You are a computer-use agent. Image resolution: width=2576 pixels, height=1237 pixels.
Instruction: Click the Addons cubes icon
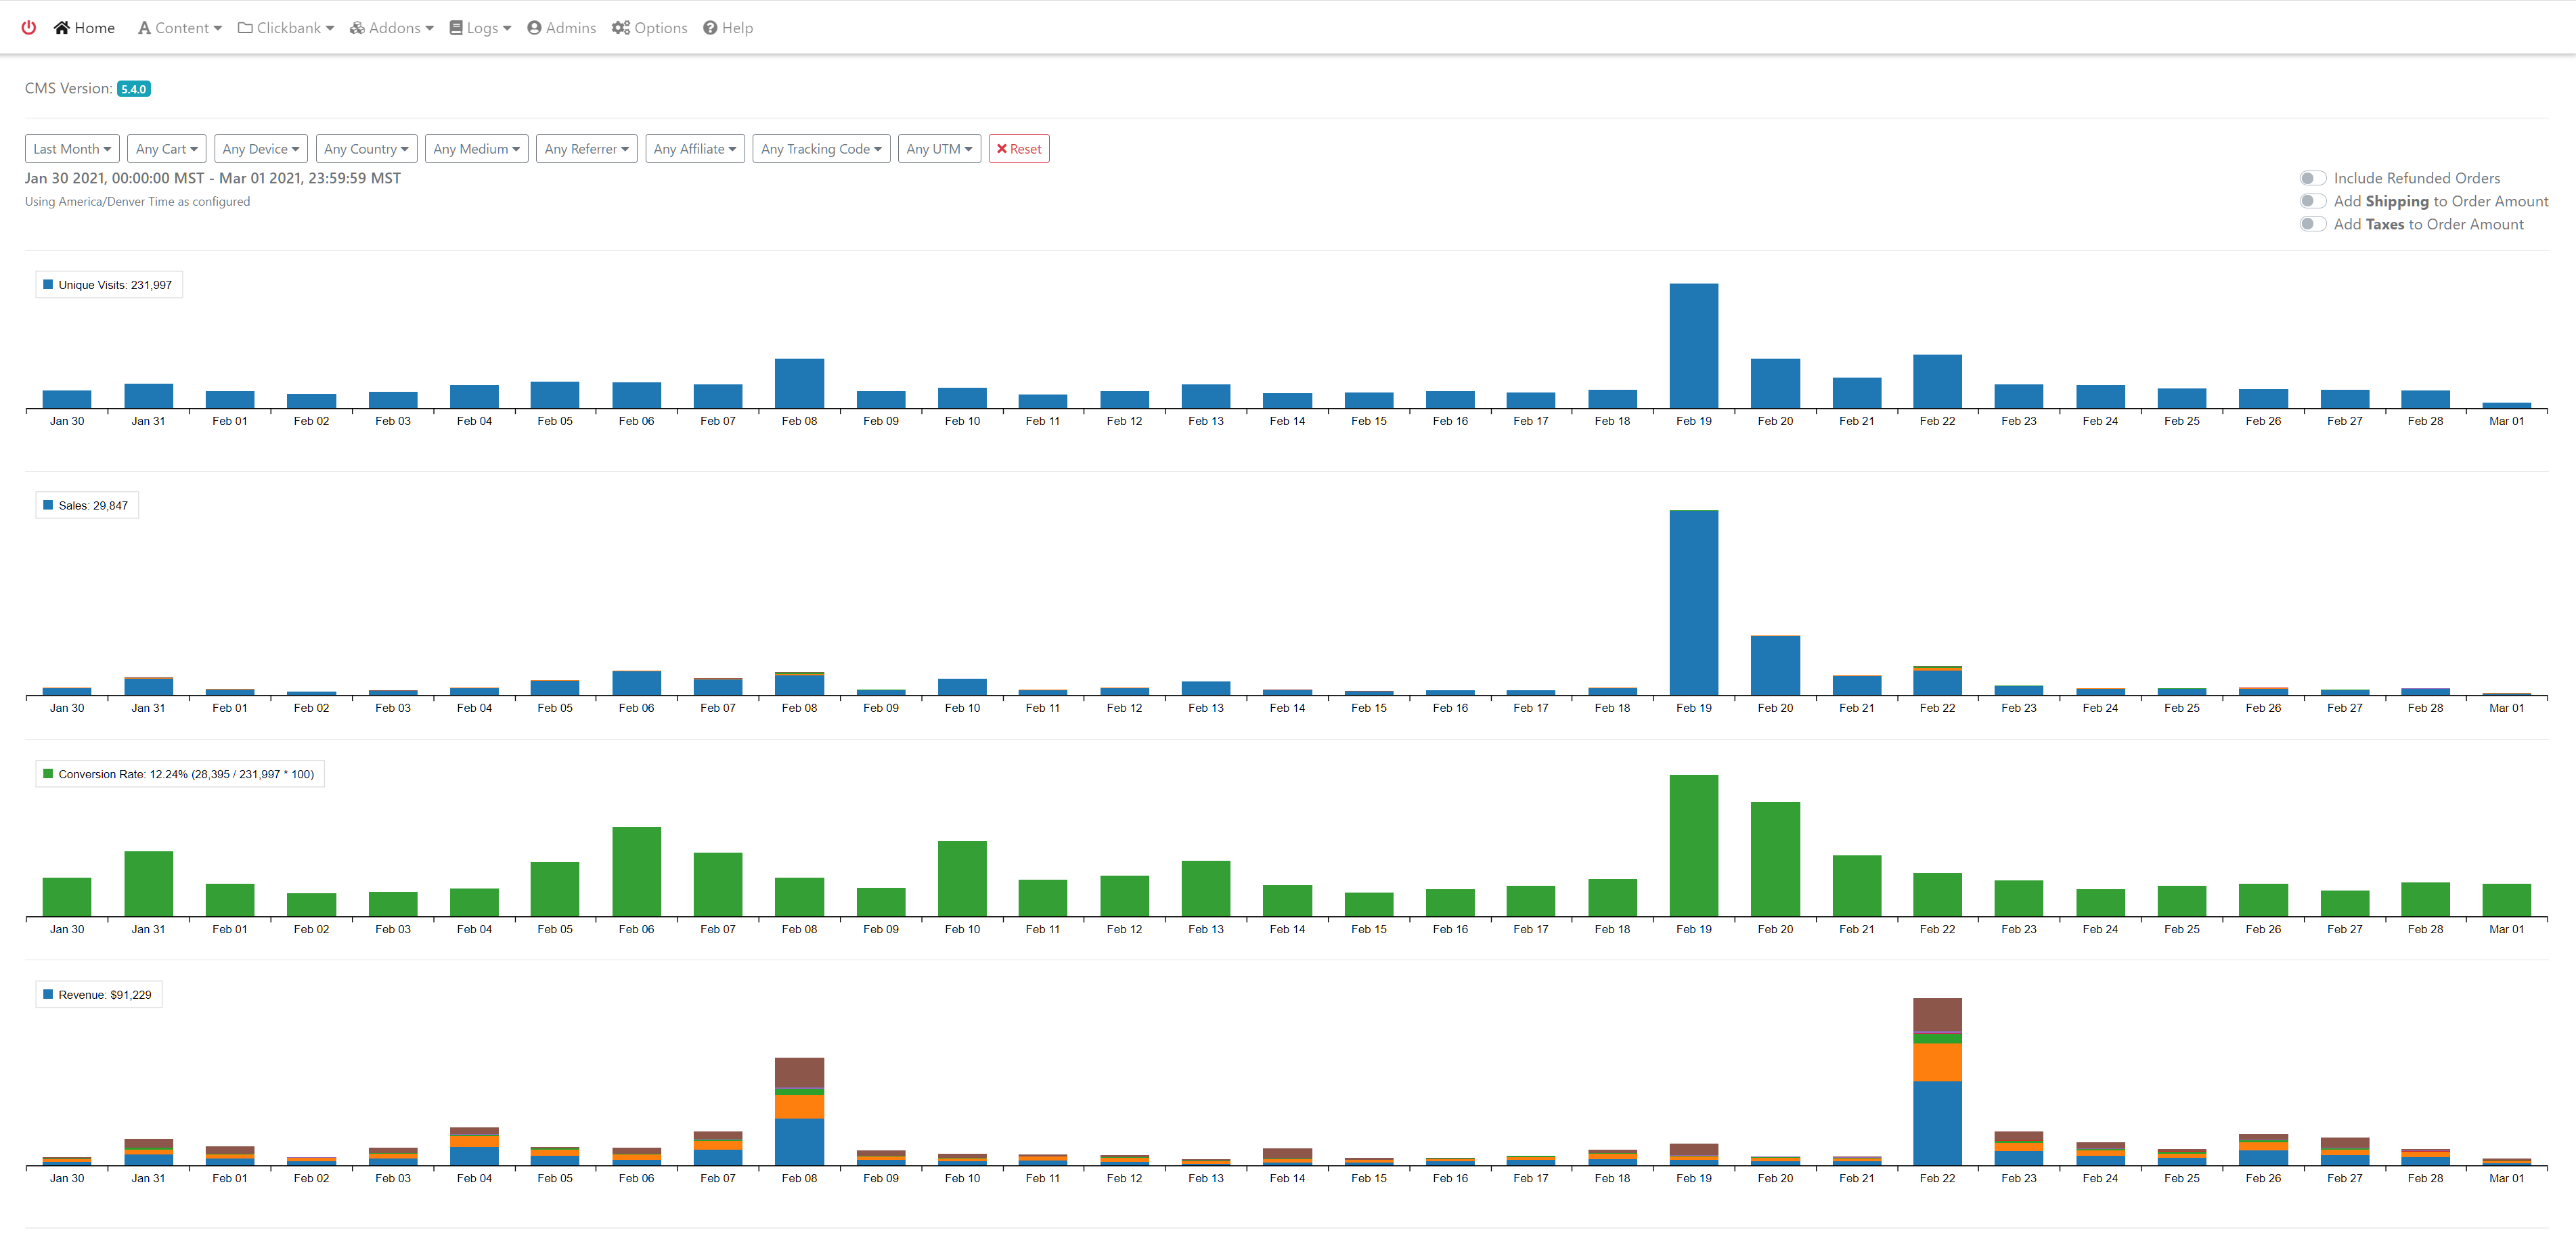(x=357, y=28)
